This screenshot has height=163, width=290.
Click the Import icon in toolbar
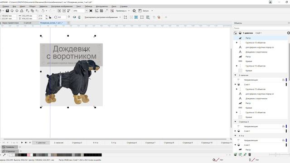click(59, 11)
